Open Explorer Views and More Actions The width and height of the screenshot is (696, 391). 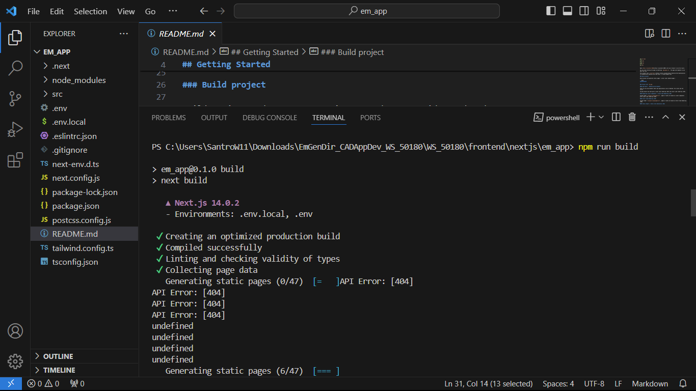coord(124,34)
